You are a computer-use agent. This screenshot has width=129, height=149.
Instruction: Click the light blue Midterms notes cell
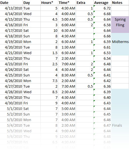tap(120, 44)
